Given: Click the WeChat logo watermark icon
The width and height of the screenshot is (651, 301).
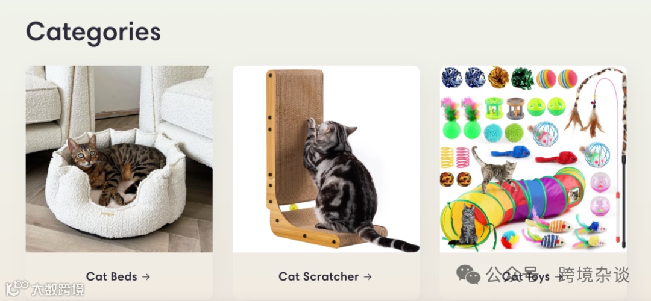Looking at the screenshot, I should coord(468,275).
